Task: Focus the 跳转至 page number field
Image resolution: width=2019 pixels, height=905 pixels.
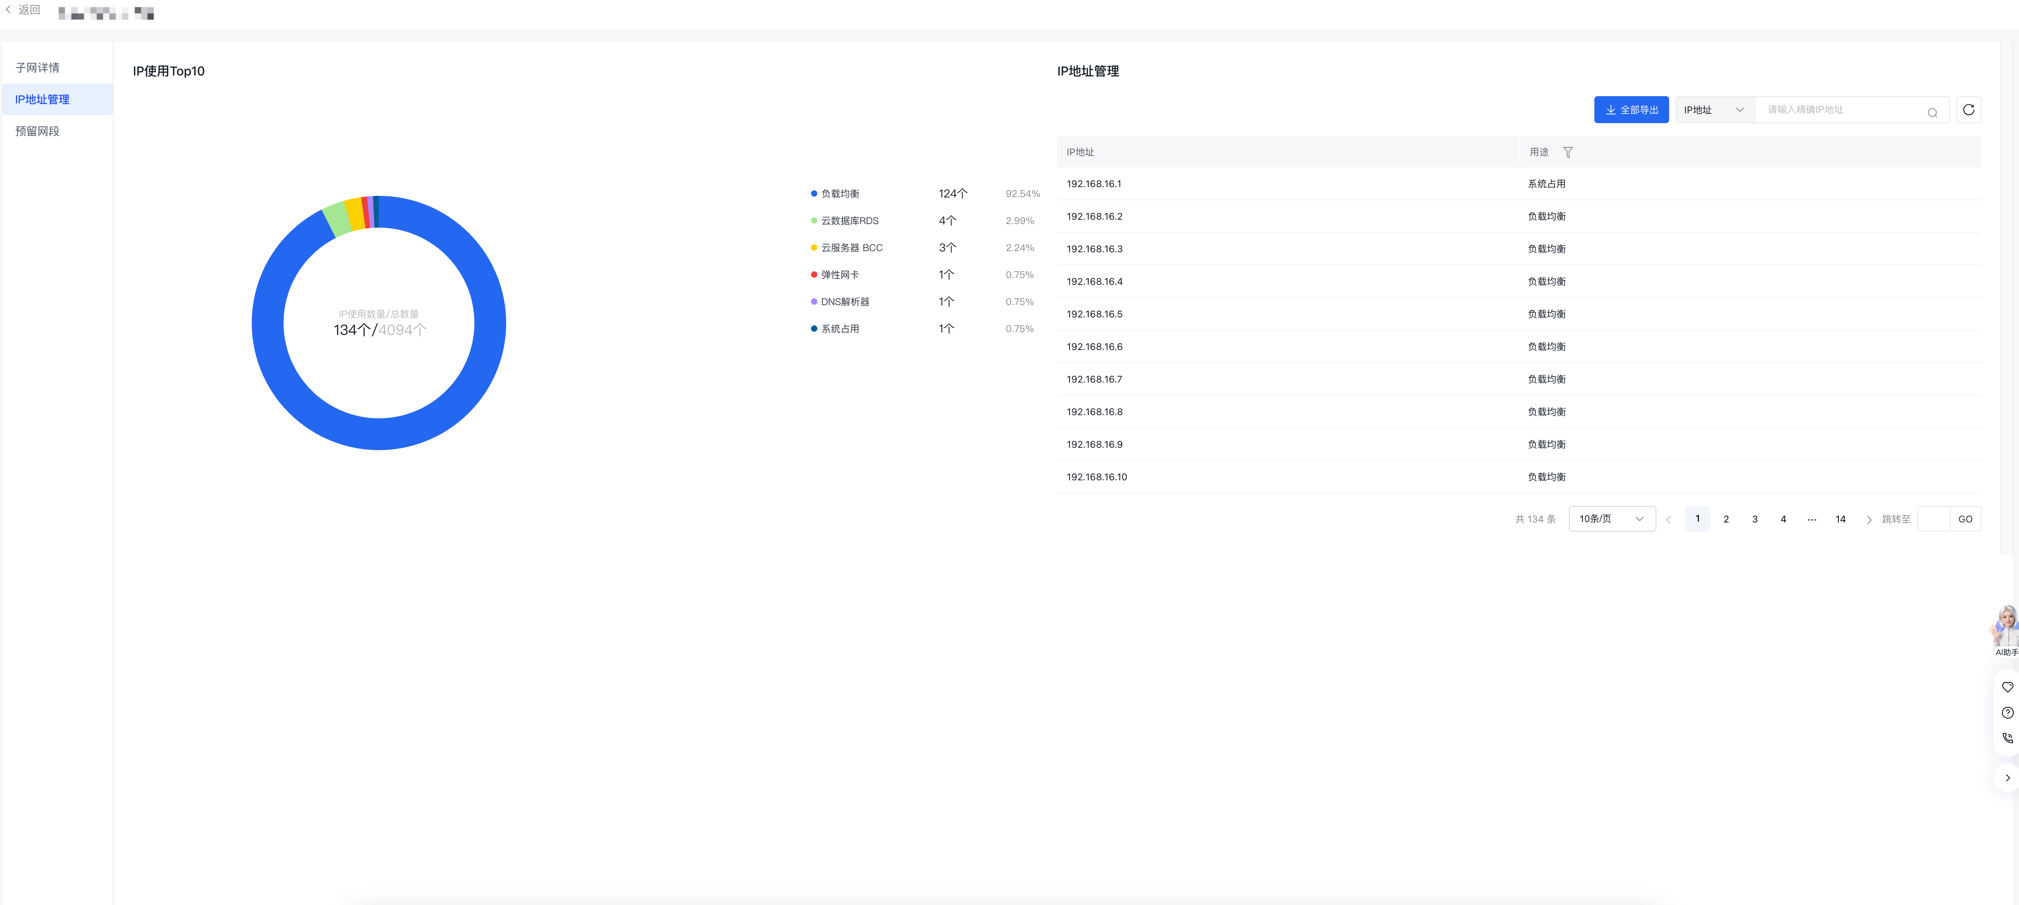Action: tap(1933, 518)
